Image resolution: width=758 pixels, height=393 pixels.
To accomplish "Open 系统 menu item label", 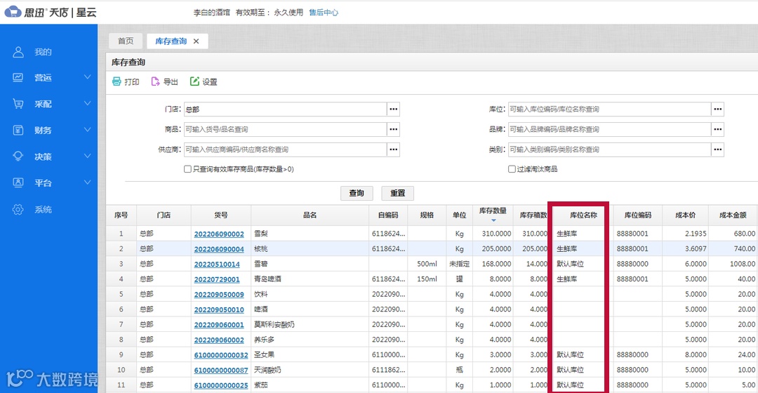I will pos(43,209).
